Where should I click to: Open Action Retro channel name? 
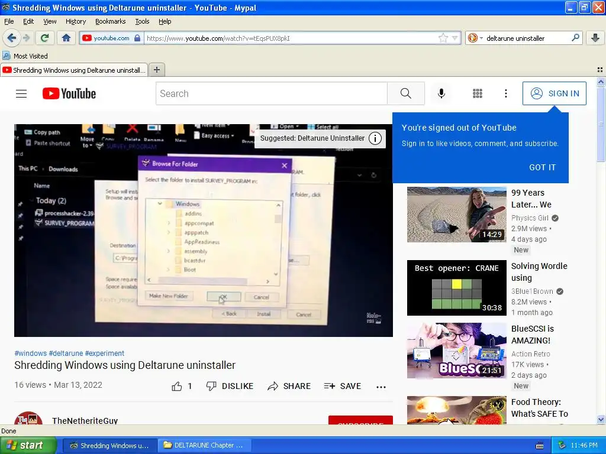pyautogui.click(x=531, y=354)
